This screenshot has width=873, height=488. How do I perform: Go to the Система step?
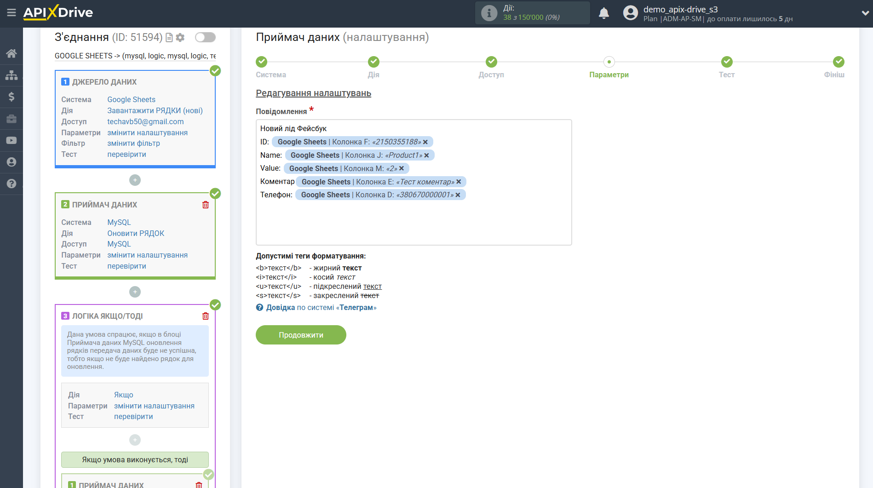pyautogui.click(x=262, y=62)
